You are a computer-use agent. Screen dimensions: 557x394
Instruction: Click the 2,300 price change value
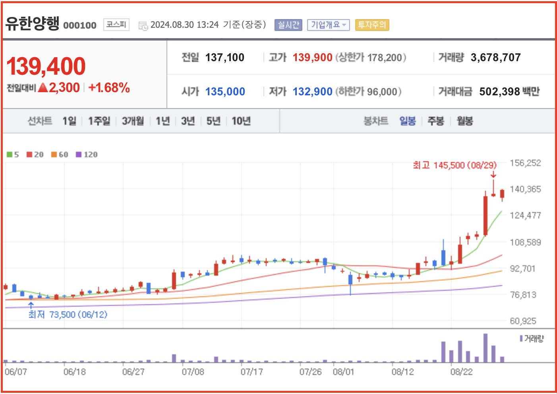point(64,87)
